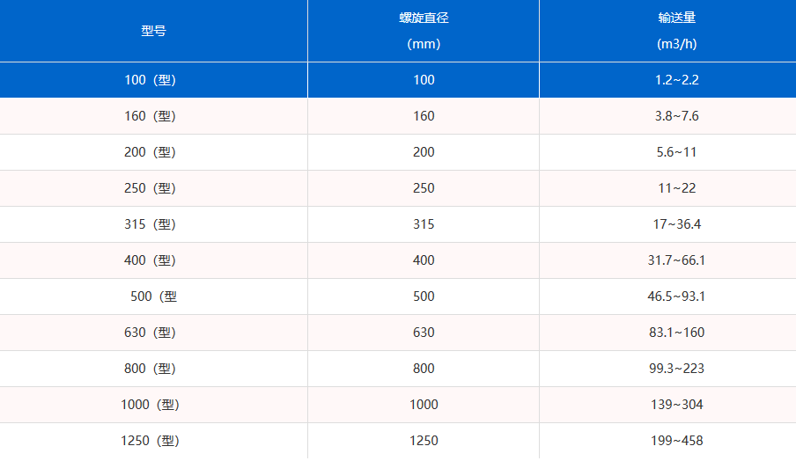Click the 1250（型）model cell
Viewport: 796px width, 461px height.
click(x=151, y=441)
